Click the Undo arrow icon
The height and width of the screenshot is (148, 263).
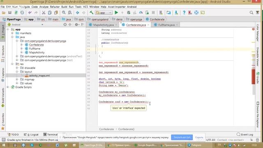coord(30,13)
